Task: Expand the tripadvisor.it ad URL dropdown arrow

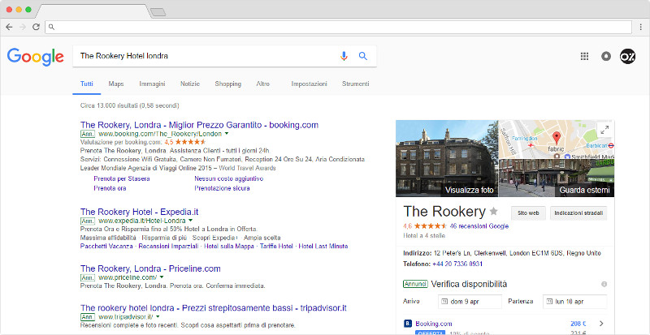Action: tap(158, 317)
